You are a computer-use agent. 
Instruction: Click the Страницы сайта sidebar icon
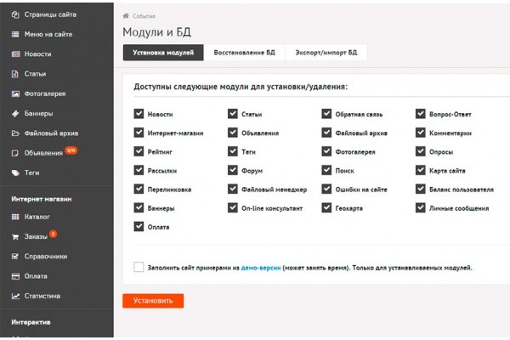pos(15,14)
